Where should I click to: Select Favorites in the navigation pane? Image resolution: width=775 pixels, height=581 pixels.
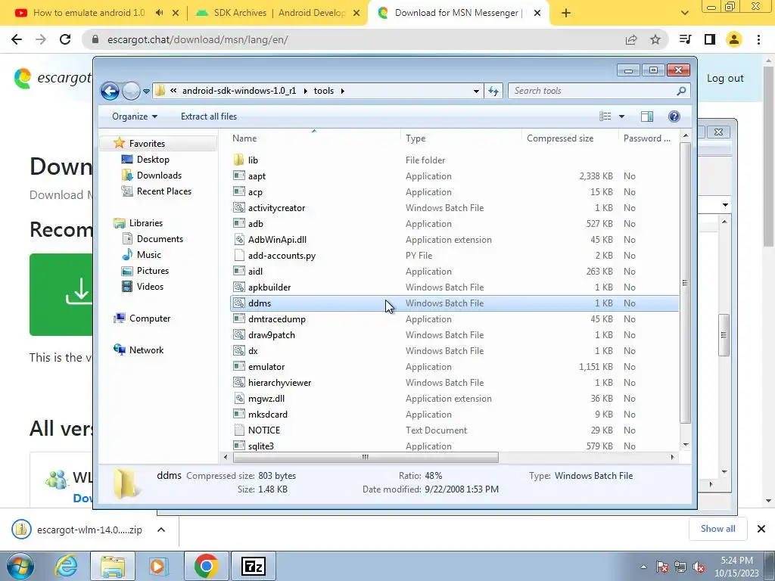[147, 144]
